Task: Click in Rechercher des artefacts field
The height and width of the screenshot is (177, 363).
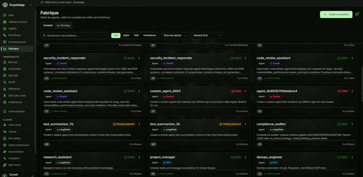Action: click(74, 35)
